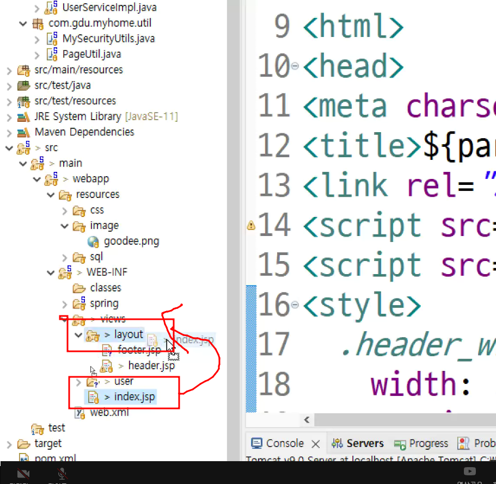Click the src/main/resources folder icon

click(x=24, y=70)
